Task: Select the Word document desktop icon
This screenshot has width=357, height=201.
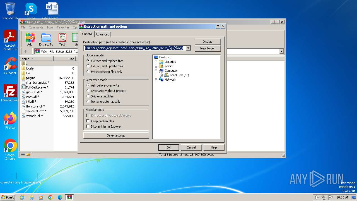Action: pyautogui.click(x=52, y=11)
